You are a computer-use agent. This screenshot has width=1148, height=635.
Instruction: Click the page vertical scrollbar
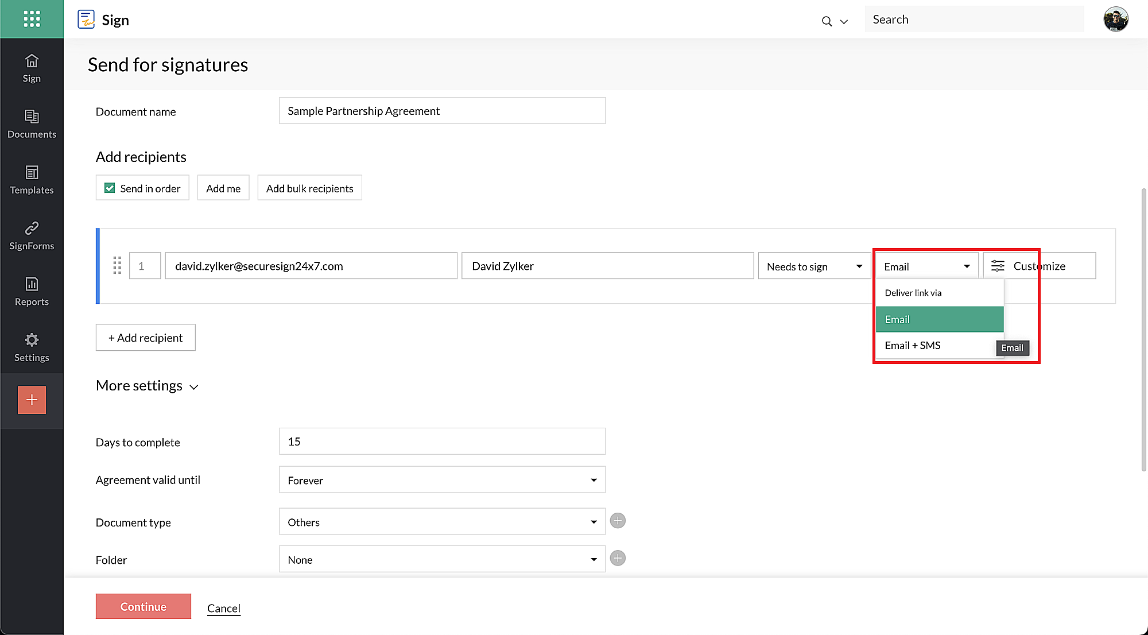1143,330
